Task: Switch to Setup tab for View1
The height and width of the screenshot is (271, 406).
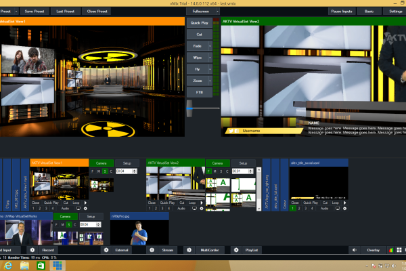Action: 126,163
